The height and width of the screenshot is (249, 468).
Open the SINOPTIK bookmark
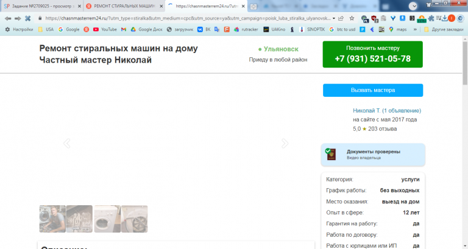coord(312,29)
